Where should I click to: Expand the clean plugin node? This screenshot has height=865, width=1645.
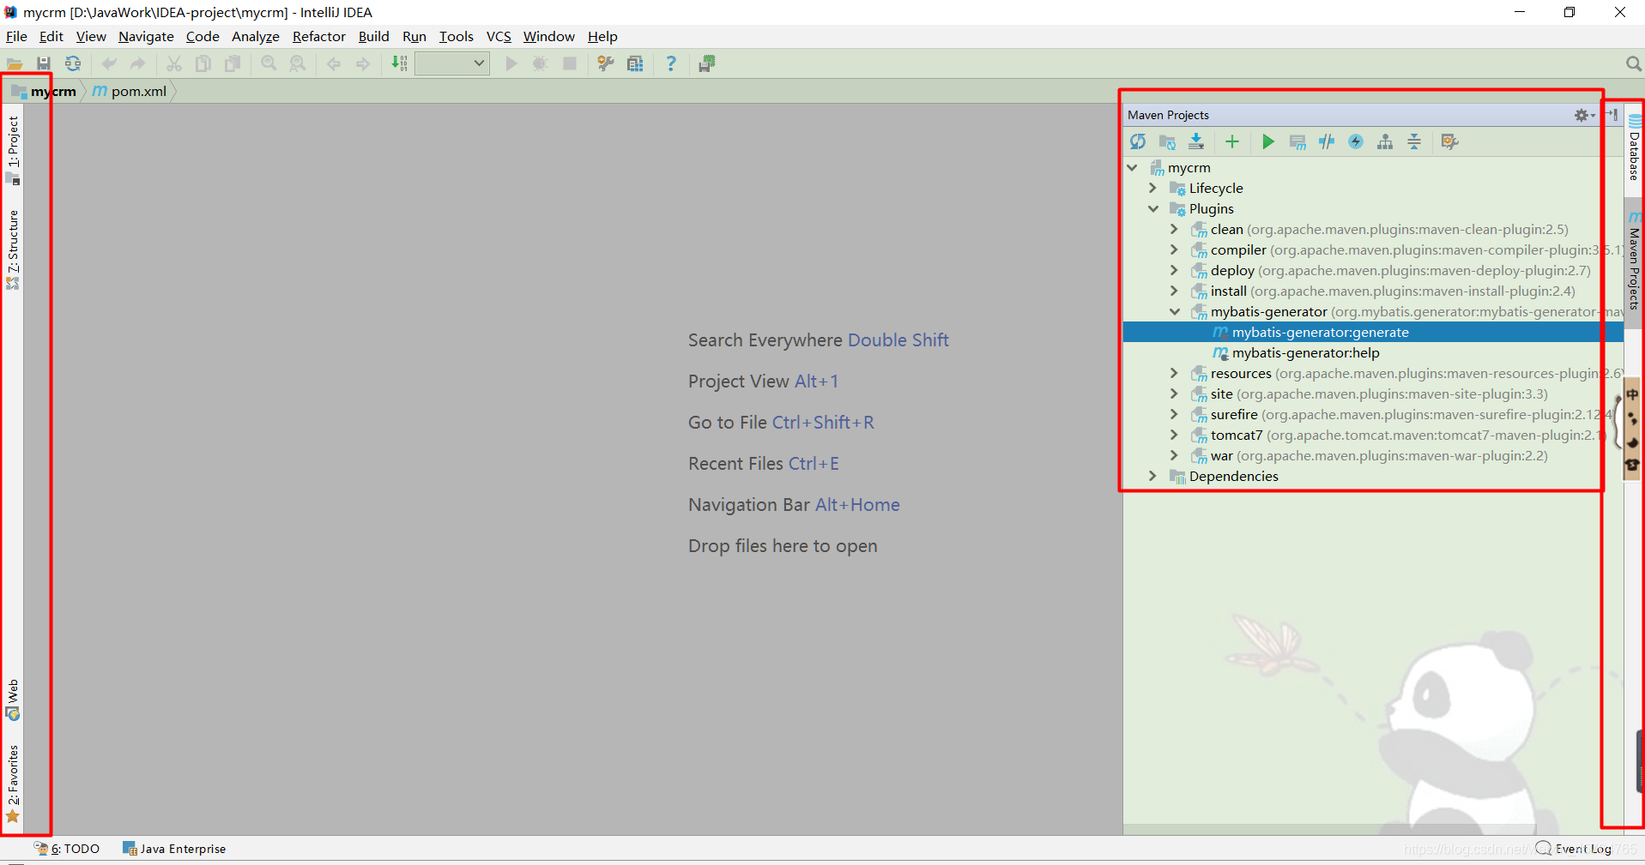tap(1174, 229)
